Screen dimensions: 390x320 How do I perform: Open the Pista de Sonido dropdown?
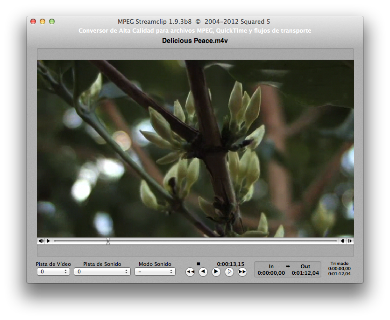click(x=102, y=271)
